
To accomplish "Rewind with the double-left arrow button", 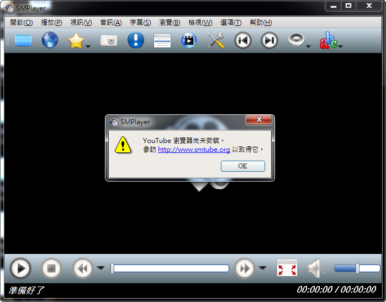I will (x=82, y=268).
